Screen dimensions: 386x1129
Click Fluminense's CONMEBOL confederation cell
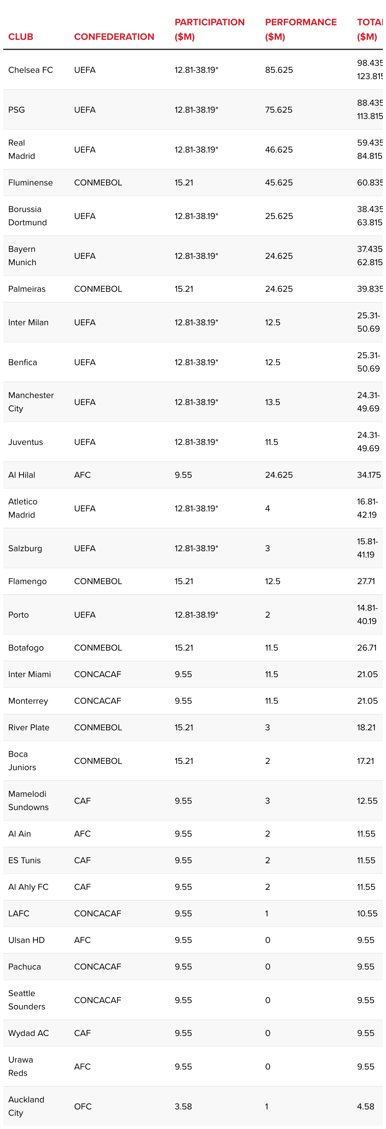(98, 183)
